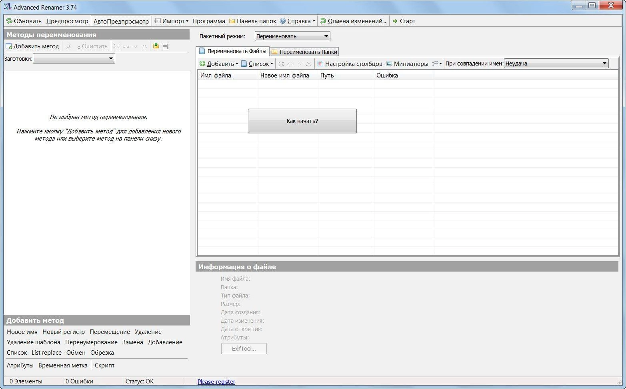Show the Панель папок folder panel
Viewport: 626px width, 389px height.
252,21
